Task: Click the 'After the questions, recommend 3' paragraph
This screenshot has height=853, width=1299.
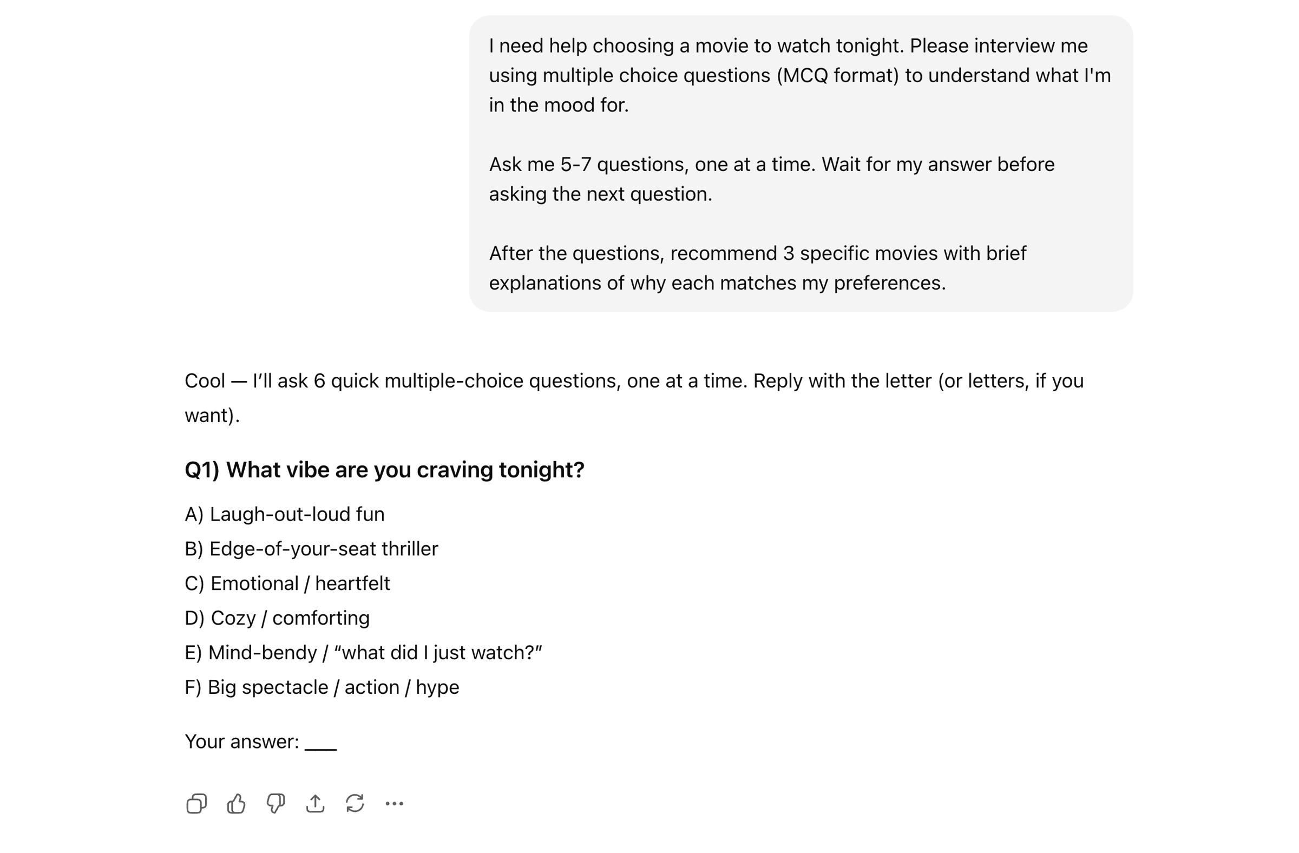Action: pos(757,268)
